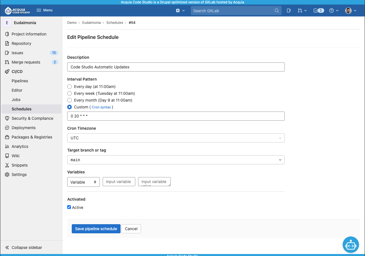Click the Merge requests sidebar icon

click(x=7, y=62)
